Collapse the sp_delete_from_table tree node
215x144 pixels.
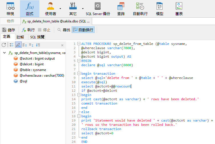5,53
